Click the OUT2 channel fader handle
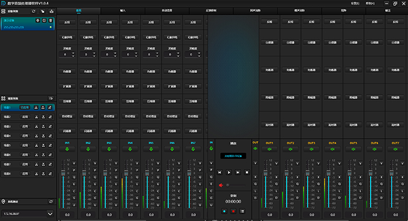Screen dimensions: 408x221 click(x=287, y=173)
